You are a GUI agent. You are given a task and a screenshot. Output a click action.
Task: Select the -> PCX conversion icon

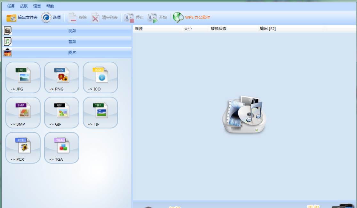click(x=23, y=148)
